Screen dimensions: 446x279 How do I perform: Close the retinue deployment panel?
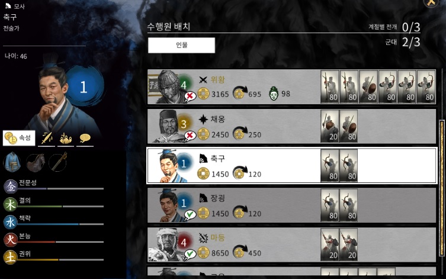[431, 3]
